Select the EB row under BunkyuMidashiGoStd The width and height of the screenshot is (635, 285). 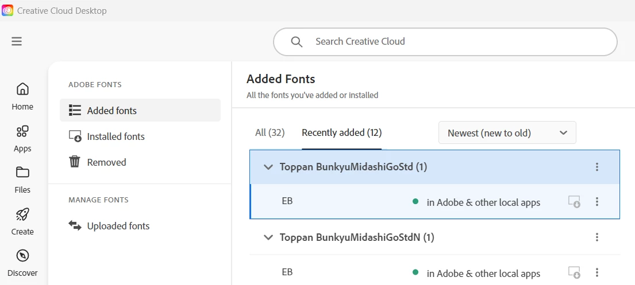tap(435, 201)
